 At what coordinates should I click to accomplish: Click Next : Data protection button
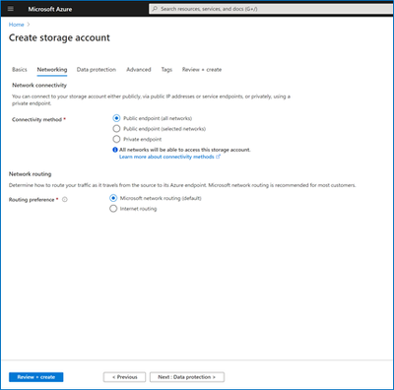coord(187,377)
